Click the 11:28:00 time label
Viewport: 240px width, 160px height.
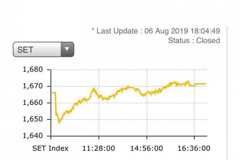[x=99, y=148]
